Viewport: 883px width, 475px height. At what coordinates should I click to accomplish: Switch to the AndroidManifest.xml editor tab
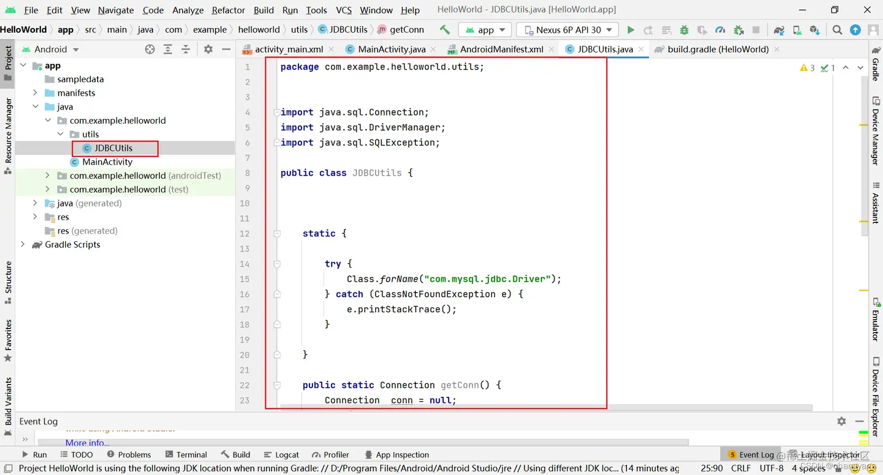pos(501,50)
